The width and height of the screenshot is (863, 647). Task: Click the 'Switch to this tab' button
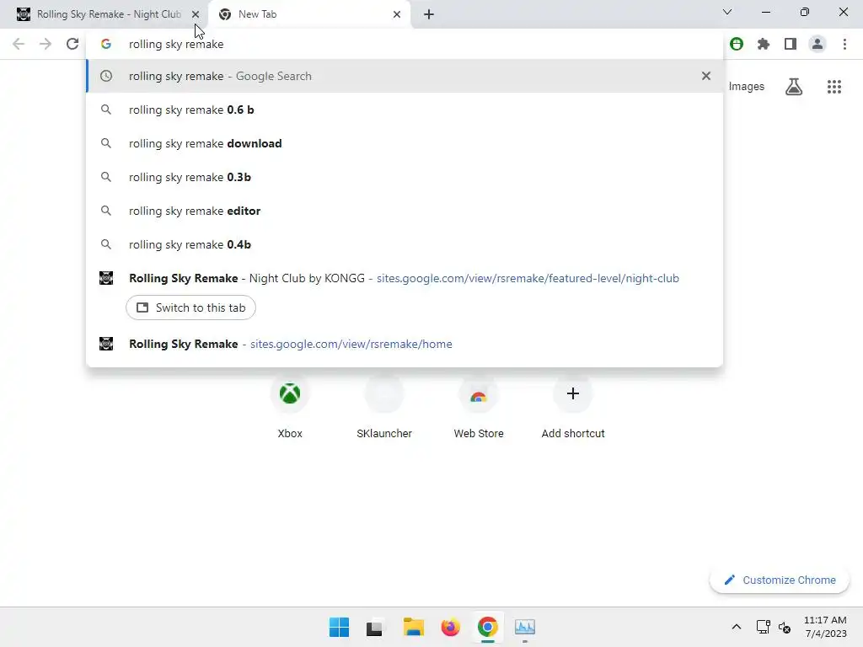[190, 307]
